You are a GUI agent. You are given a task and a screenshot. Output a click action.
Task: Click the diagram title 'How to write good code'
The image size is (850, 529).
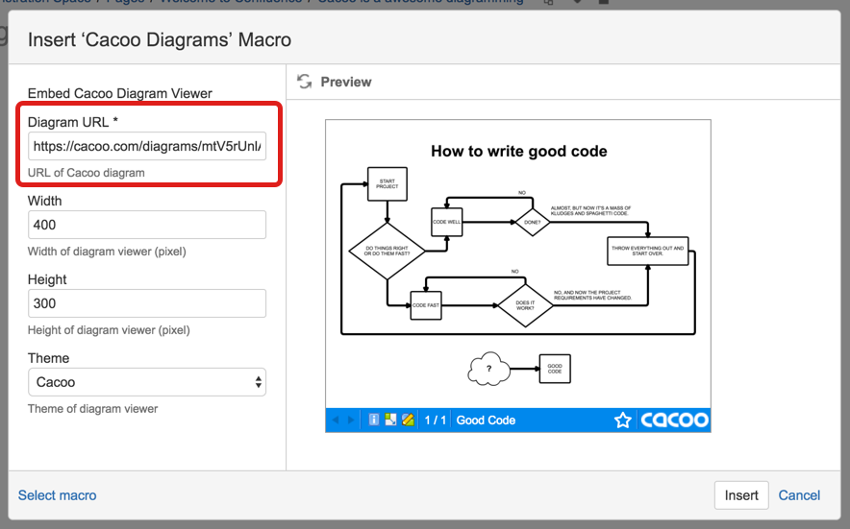[x=519, y=151]
